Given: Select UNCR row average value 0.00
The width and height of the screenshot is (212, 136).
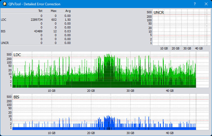Looking at the screenshot, I should (x=68, y=43).
